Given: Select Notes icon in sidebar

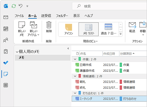Looking at the screenshot, I should pyautogui.click(x=6, y=74).
